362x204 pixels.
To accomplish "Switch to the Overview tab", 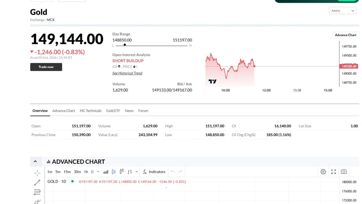I will point(40,111).
